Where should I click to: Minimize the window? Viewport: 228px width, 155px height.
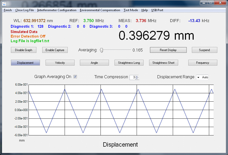pyautogui.click(x=204, y=3)
